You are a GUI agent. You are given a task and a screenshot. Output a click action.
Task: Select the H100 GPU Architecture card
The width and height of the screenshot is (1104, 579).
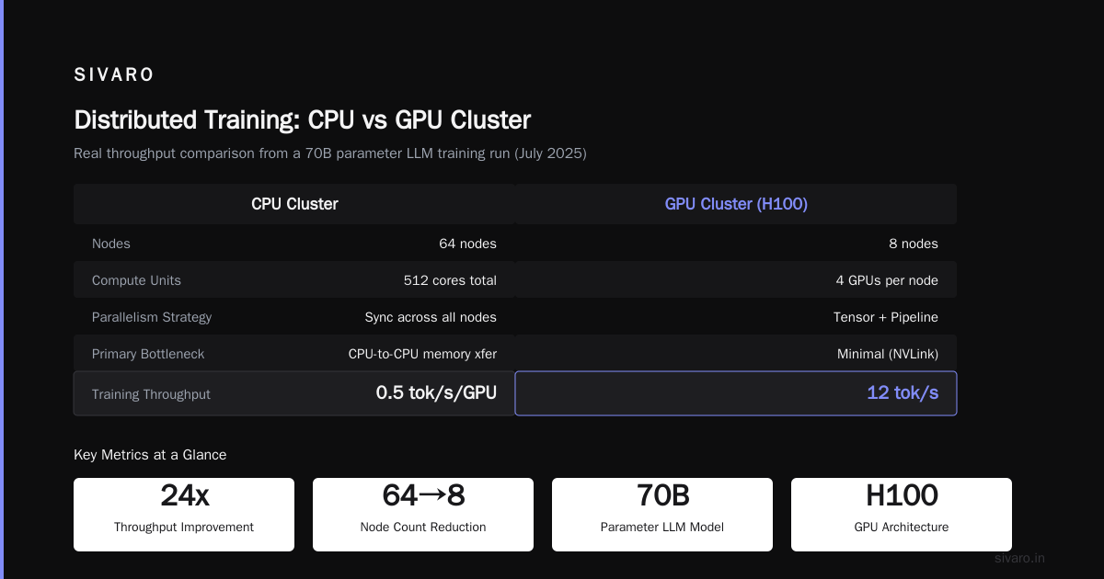(x=902, y=515)
